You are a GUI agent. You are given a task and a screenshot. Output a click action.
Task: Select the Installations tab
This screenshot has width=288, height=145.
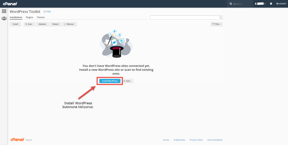[16, 17]
